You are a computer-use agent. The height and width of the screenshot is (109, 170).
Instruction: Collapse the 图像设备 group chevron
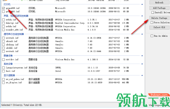click(142, 56)
